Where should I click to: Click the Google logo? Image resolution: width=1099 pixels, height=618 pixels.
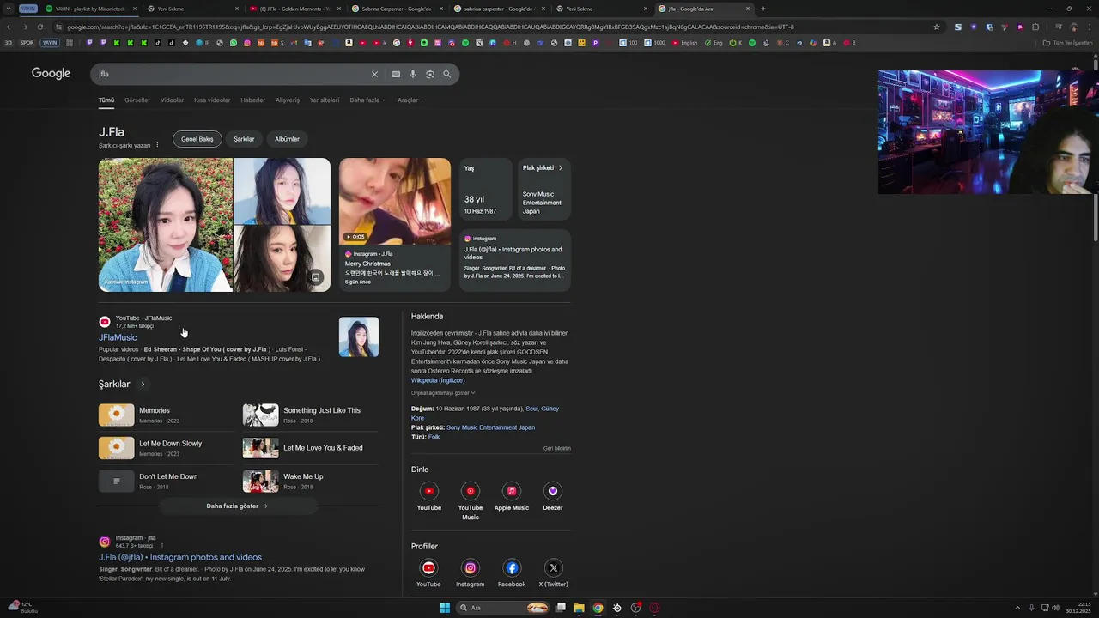51,73
